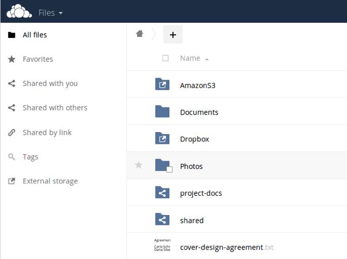Tick the checkbox on the Photos folder
Viewport: 347px width, 259px height.
pyautogui.click(x=169, y=169)
